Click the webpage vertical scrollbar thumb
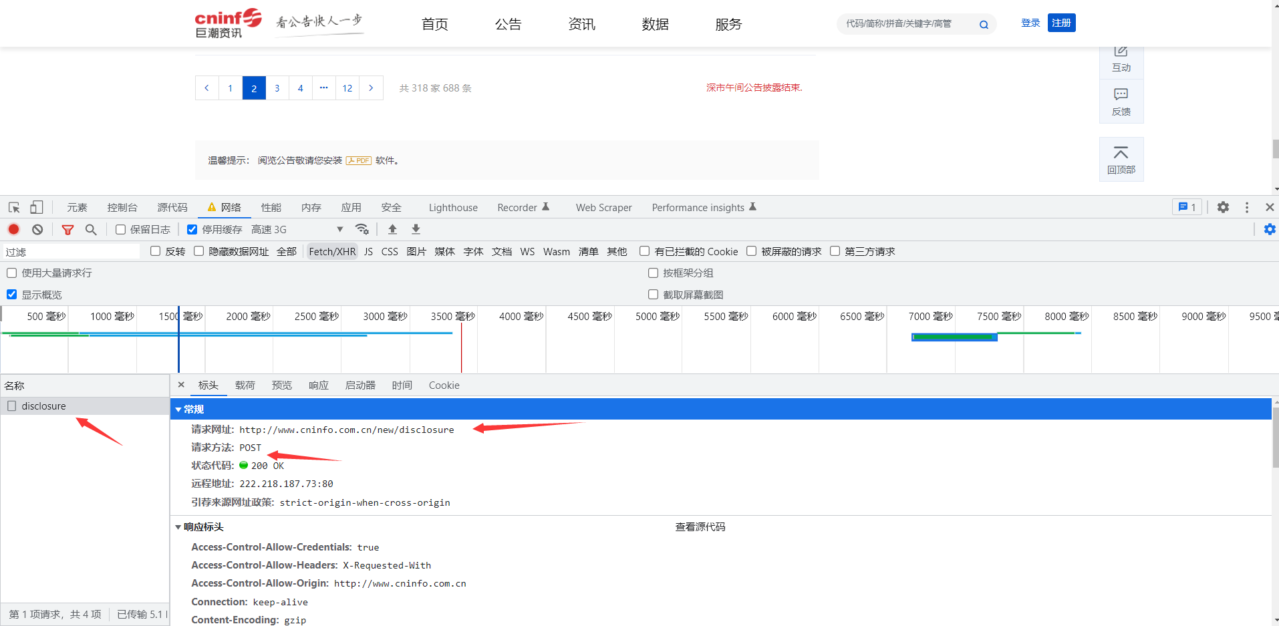Image resolution: width=1279 pixels, height=626 pixels. (x=1275, y=148)
